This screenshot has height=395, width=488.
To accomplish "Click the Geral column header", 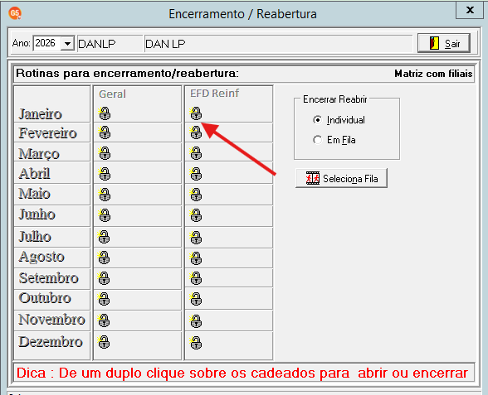I will tap(112, 94).
